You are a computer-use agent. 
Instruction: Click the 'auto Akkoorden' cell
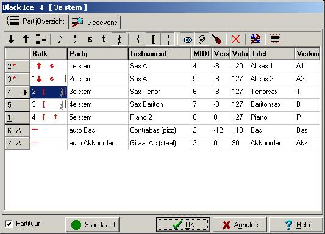[x=98, y=143]
